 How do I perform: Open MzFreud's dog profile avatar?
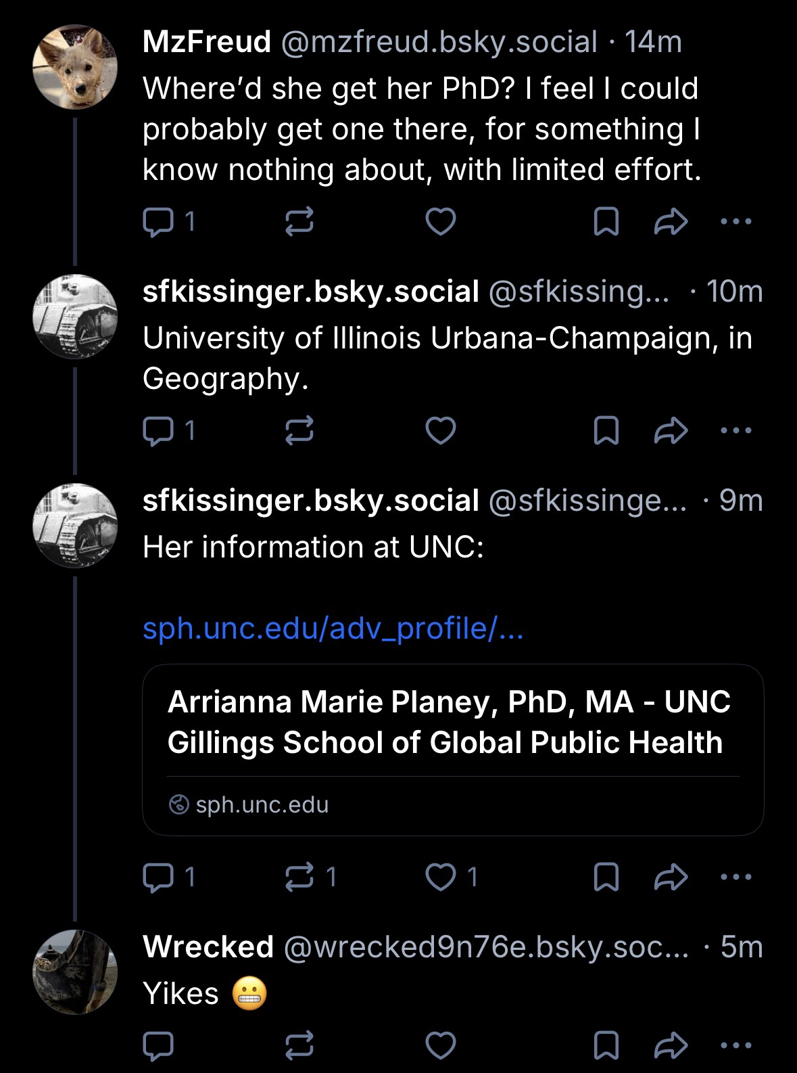75,67
